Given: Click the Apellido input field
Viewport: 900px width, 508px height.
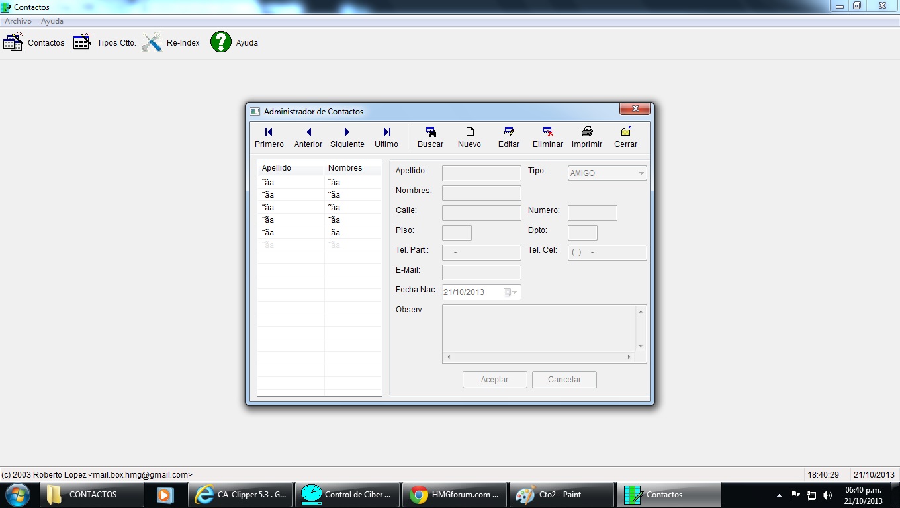Looking at the screenshot, I should pyautogui.click(x=482, y=173).
